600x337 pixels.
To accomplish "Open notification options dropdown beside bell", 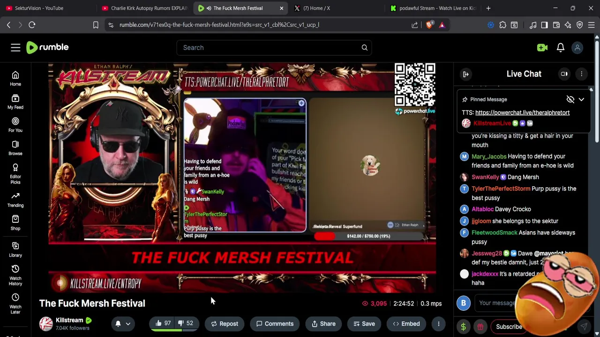I will click(x=127, y=323).
